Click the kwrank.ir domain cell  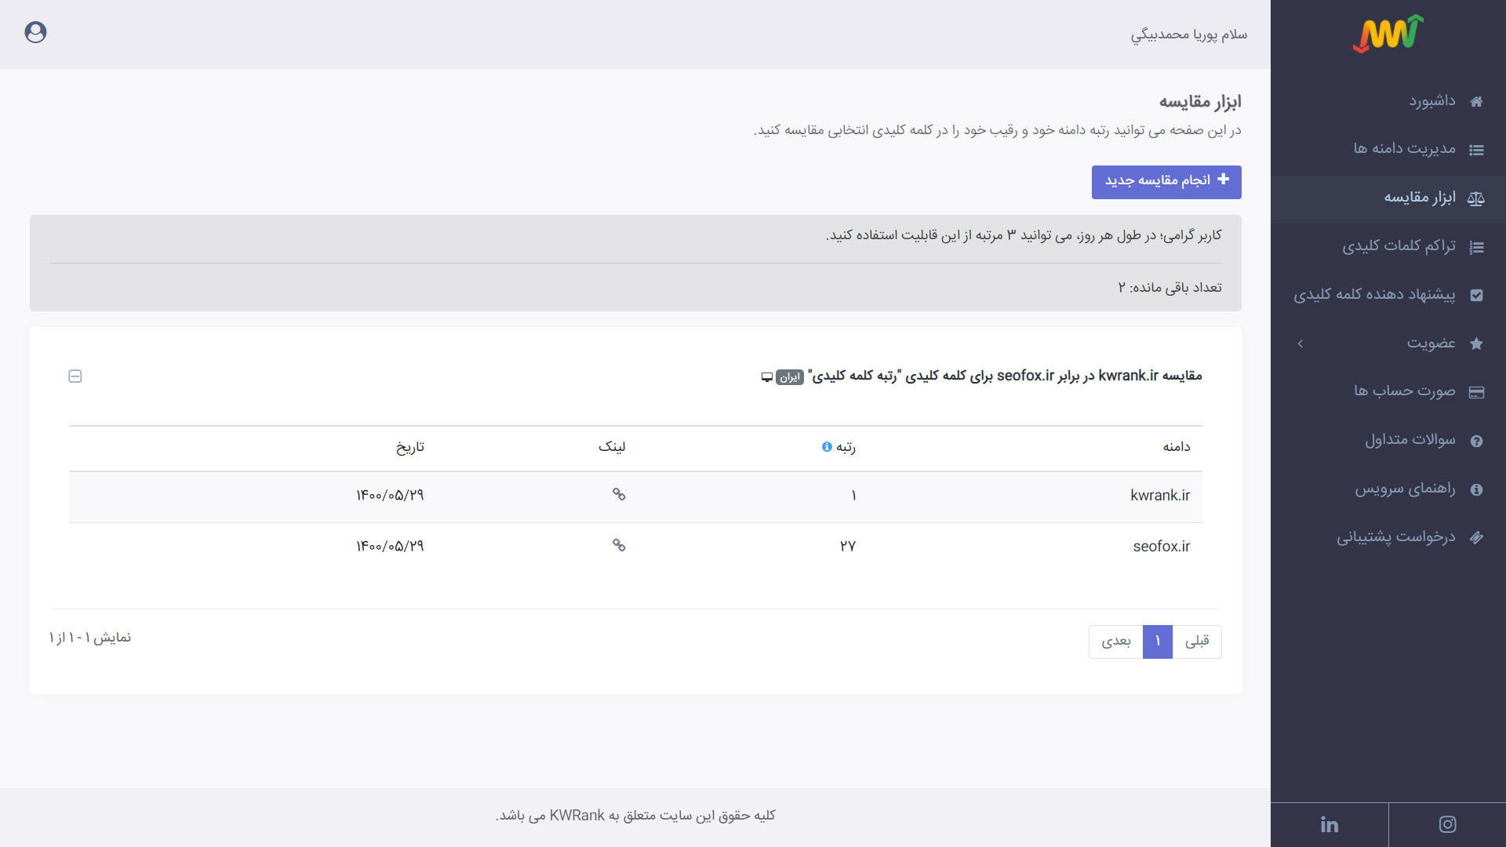[1160, 496]
